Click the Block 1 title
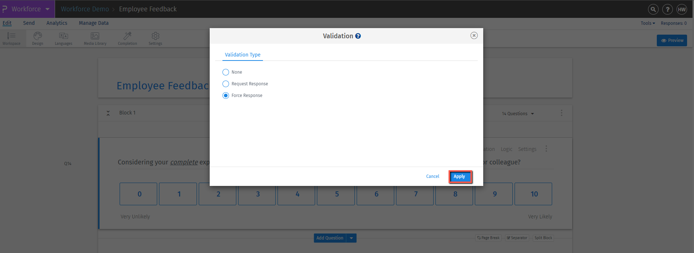This screenshot has width=694, height=253. pos(127,113)
